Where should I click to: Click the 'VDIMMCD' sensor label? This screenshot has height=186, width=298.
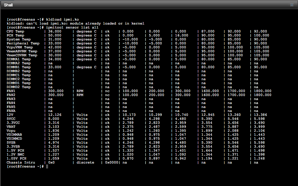coord(14,139)
